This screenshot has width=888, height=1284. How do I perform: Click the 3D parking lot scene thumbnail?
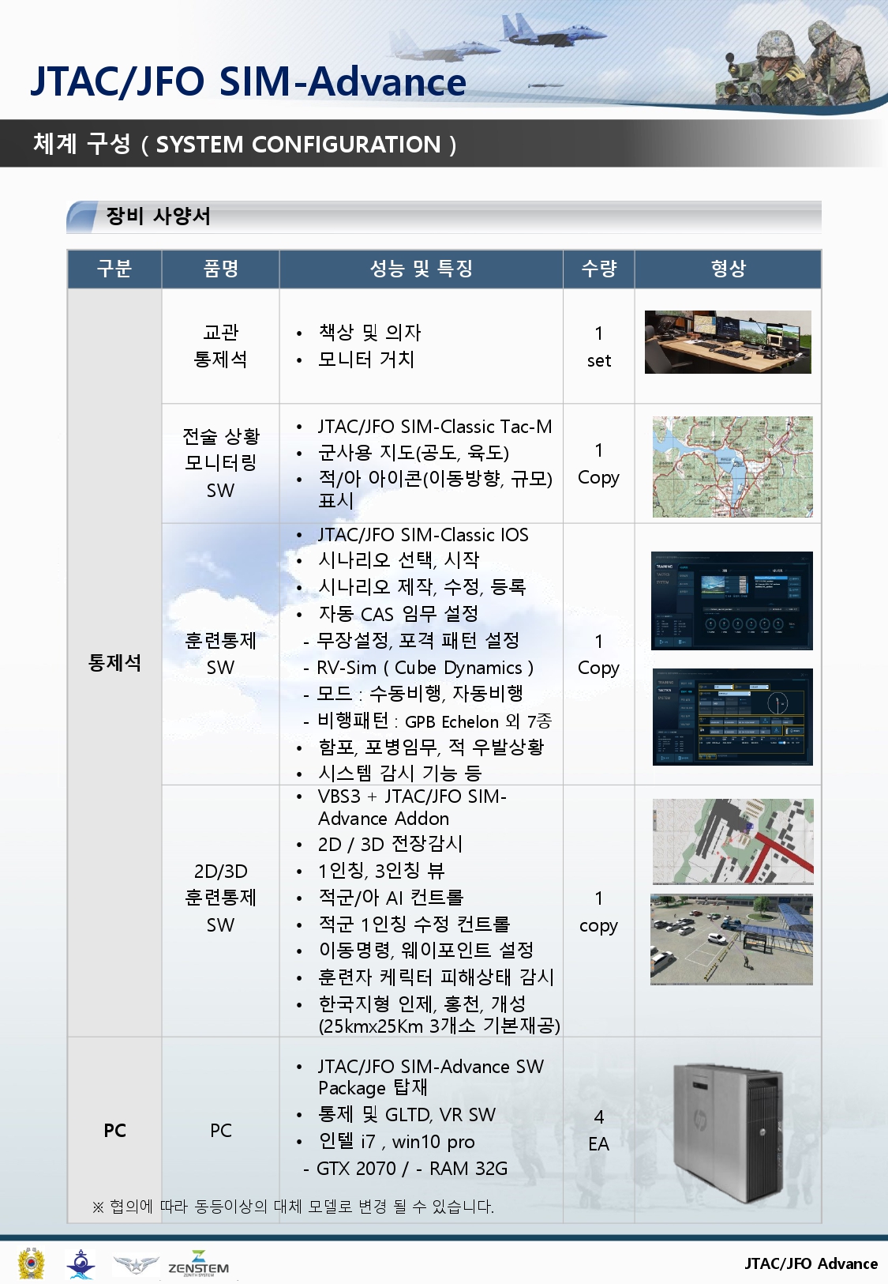click(x=732, y=939)
